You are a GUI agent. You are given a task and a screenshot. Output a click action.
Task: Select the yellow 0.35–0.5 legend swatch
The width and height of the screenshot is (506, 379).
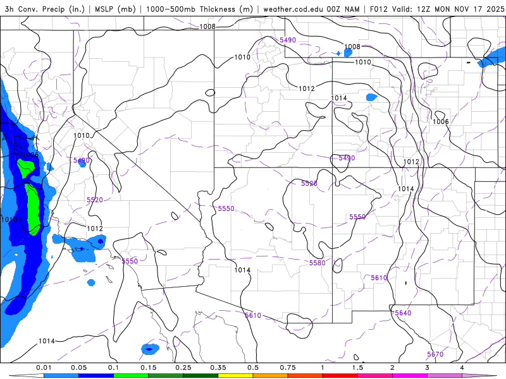pyautogui.click(x=235, y=376)
